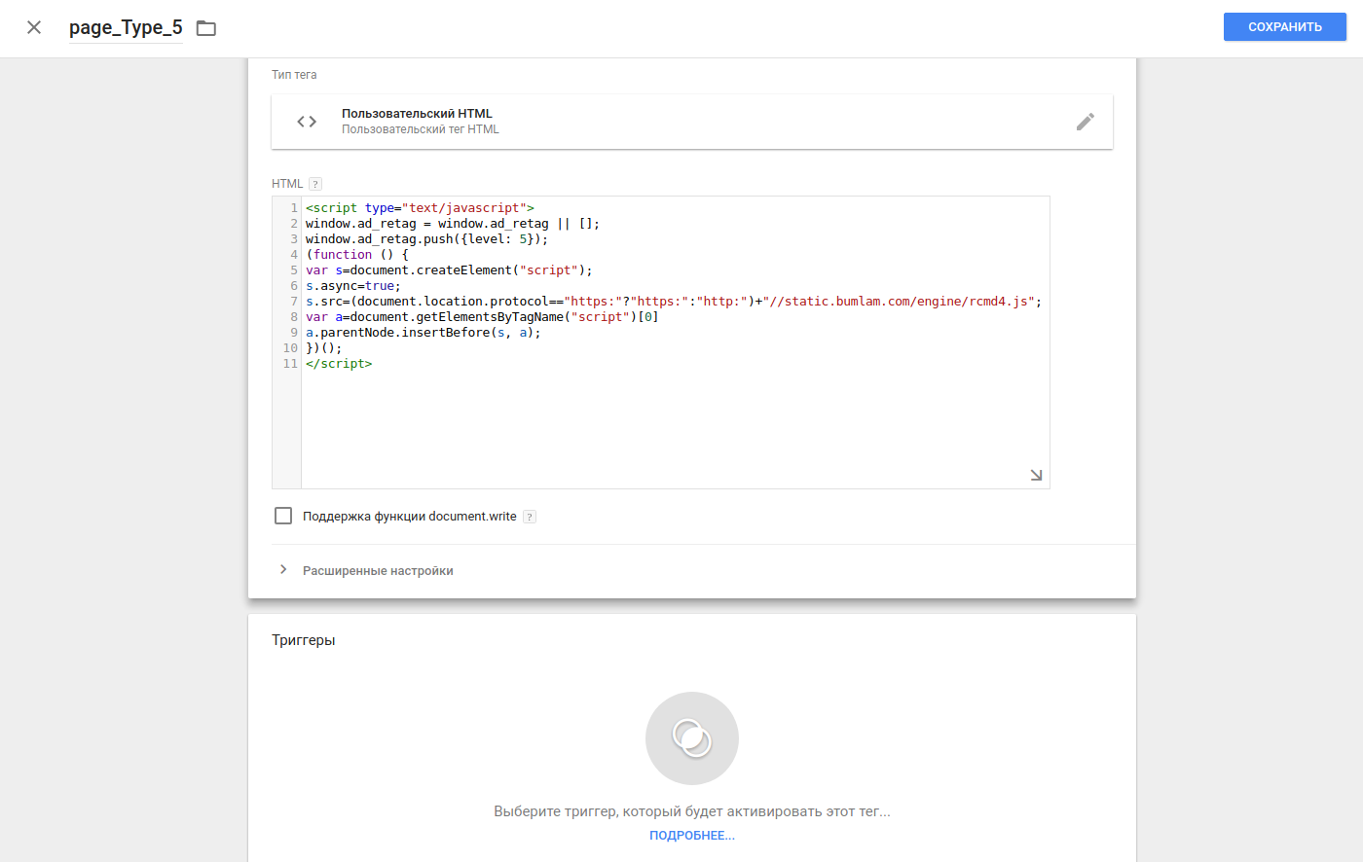Click the Выберите триггер prompt text

pyautogui.click(x=691, y=811)
